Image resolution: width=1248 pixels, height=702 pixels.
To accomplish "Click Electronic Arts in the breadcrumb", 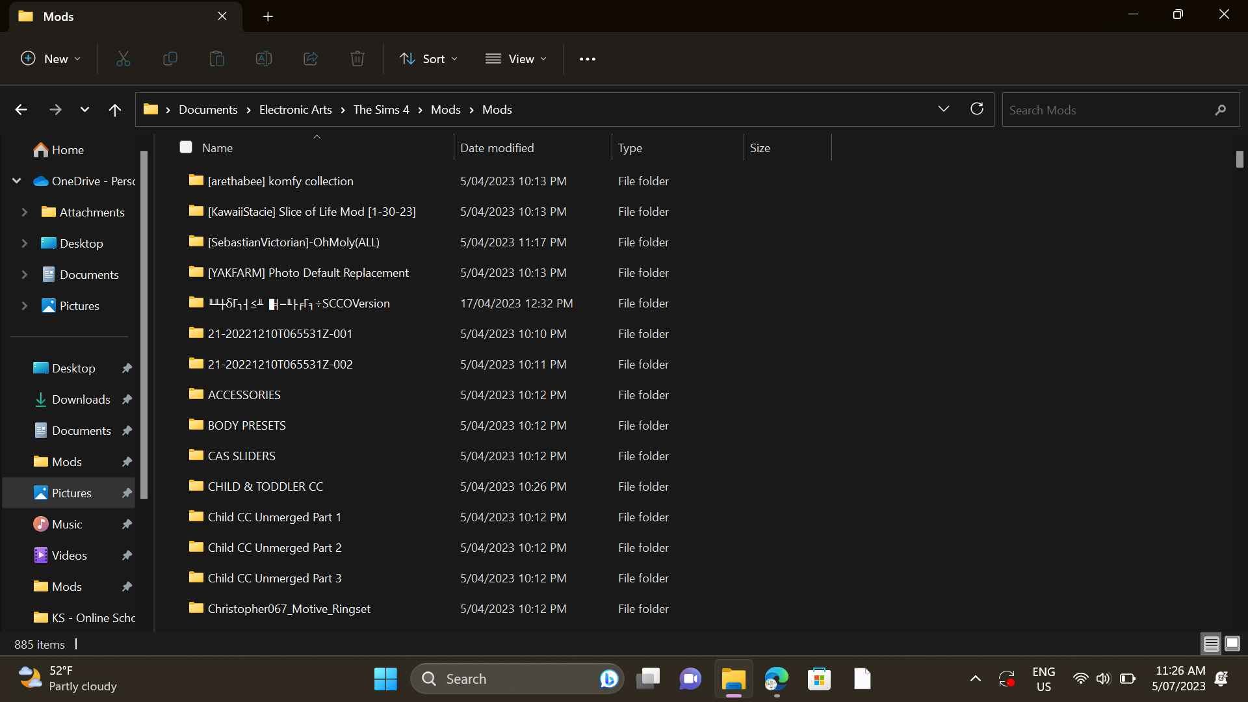I will [x=295, y=110].
